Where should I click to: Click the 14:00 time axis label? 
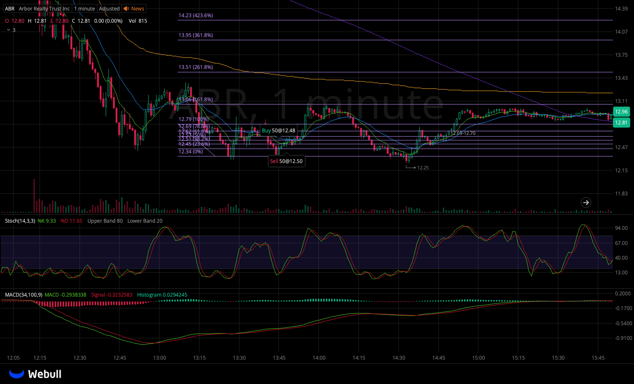click(319, 358)
